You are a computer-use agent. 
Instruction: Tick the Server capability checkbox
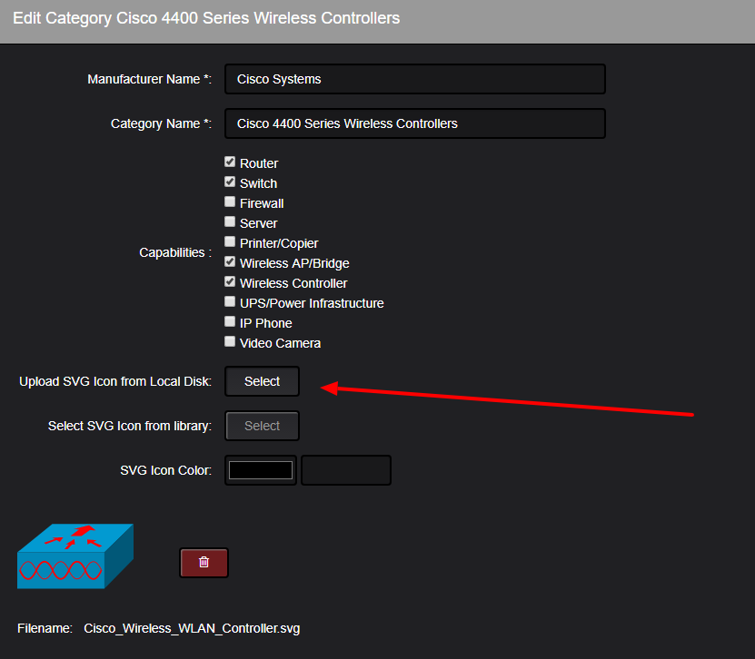tap(230, 221)
